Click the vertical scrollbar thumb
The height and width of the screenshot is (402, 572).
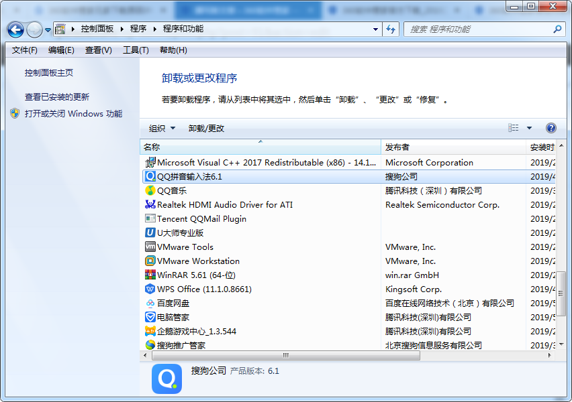(561, 293)
